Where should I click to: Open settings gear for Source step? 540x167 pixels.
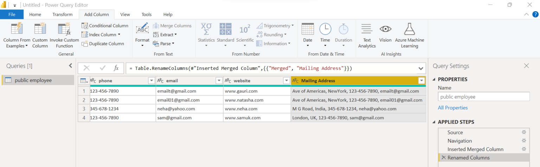(x=524, y=132)
